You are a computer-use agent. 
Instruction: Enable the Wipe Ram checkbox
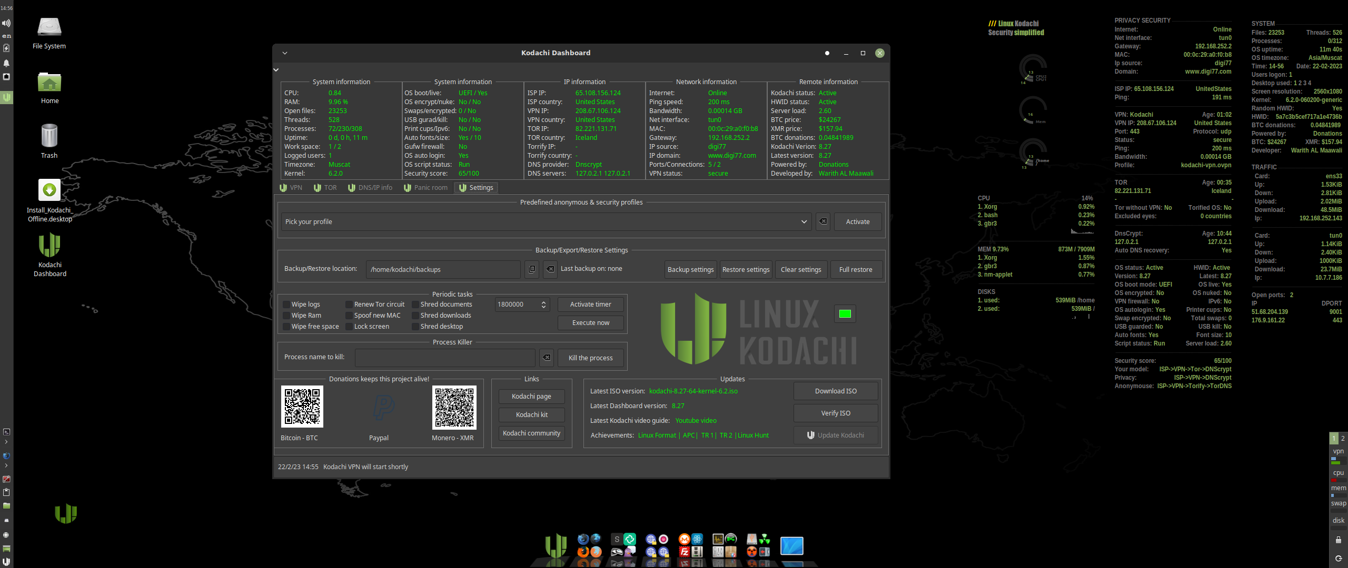tap(286, 316)
